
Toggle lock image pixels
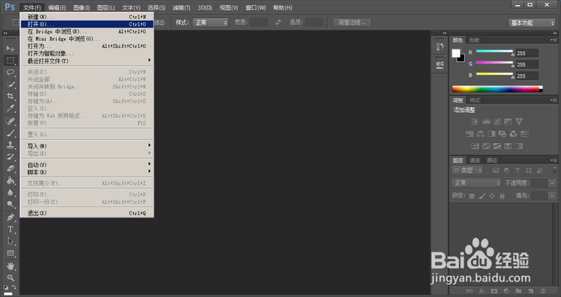coord(482,196)
